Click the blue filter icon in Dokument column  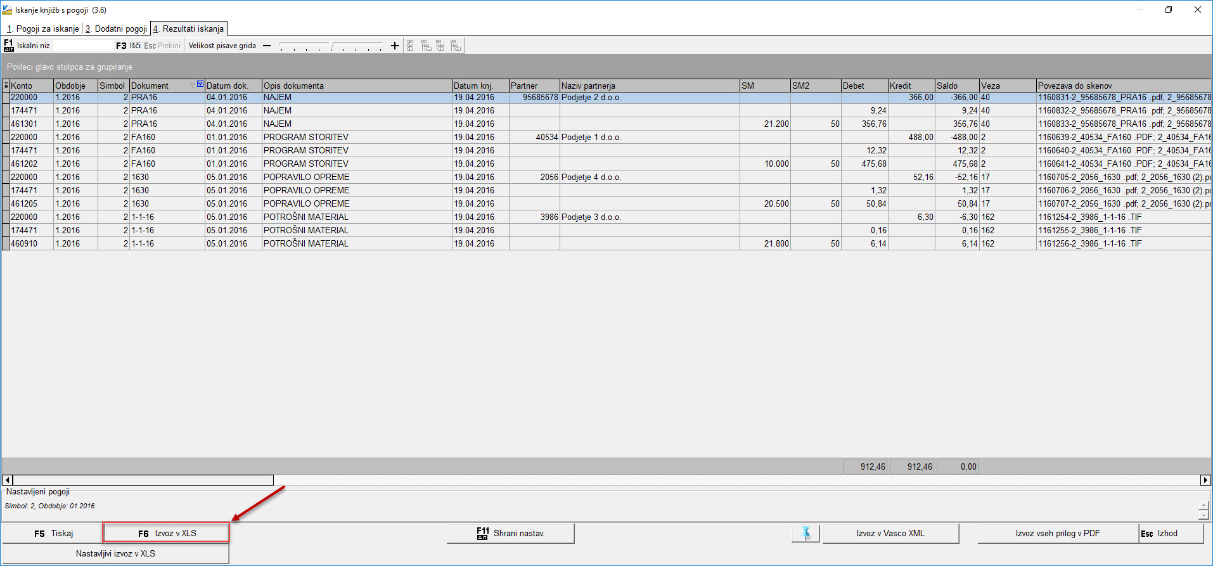pyautogui.click(x=200, y=84)
